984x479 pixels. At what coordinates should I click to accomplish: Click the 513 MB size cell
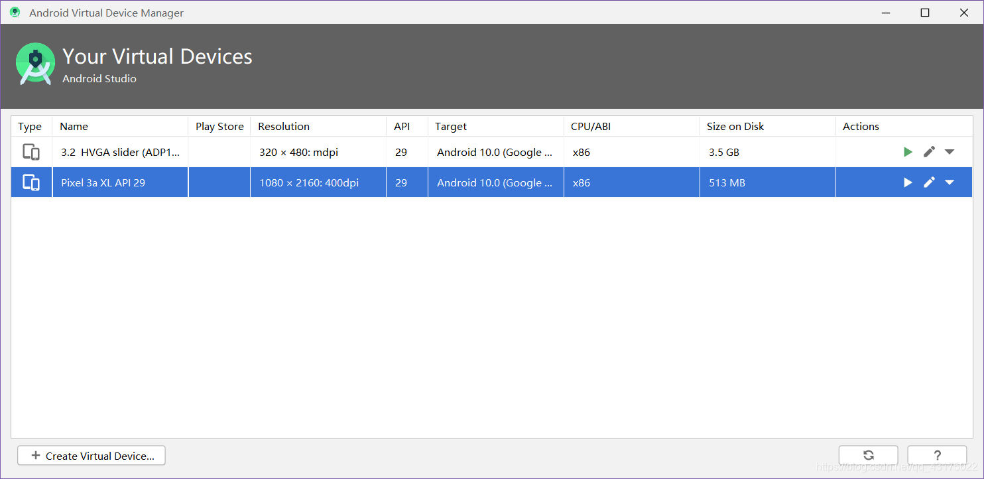(768, 182)
